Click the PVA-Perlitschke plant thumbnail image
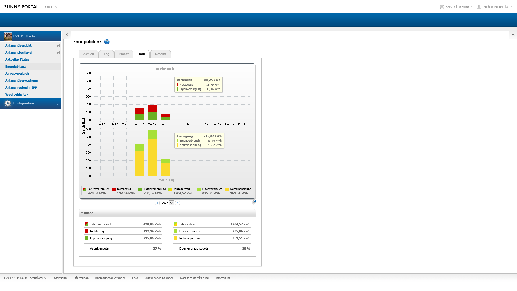This screenshot has height=291, width=517. (8, 36)
